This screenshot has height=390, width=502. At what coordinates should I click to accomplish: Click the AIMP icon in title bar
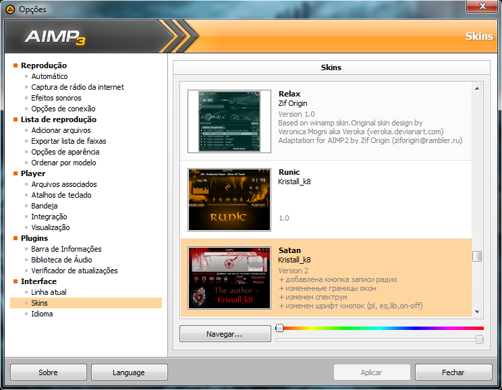(x=10, y=9)
